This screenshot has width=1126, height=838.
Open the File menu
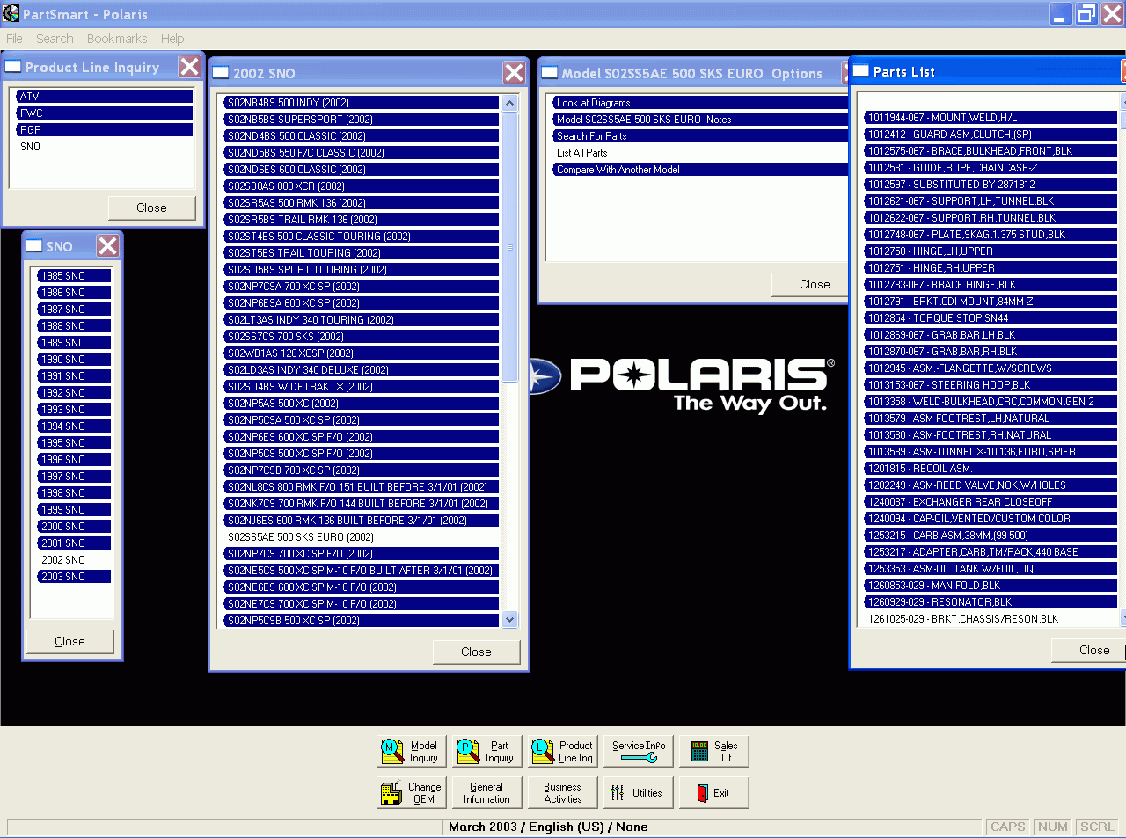pyautogui.click(x=14, y=39)
